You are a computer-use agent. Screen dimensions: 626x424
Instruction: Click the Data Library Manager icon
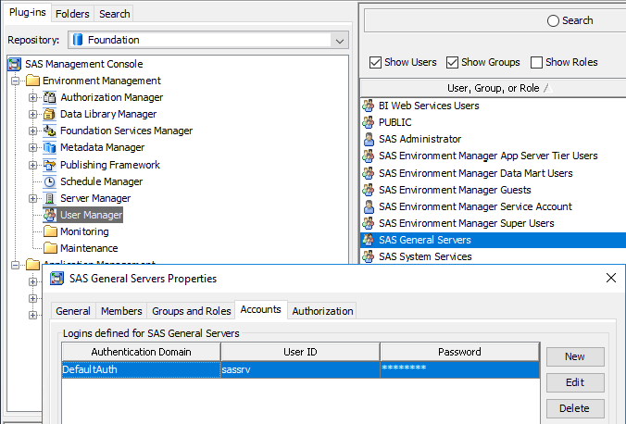tap(51, 114)
